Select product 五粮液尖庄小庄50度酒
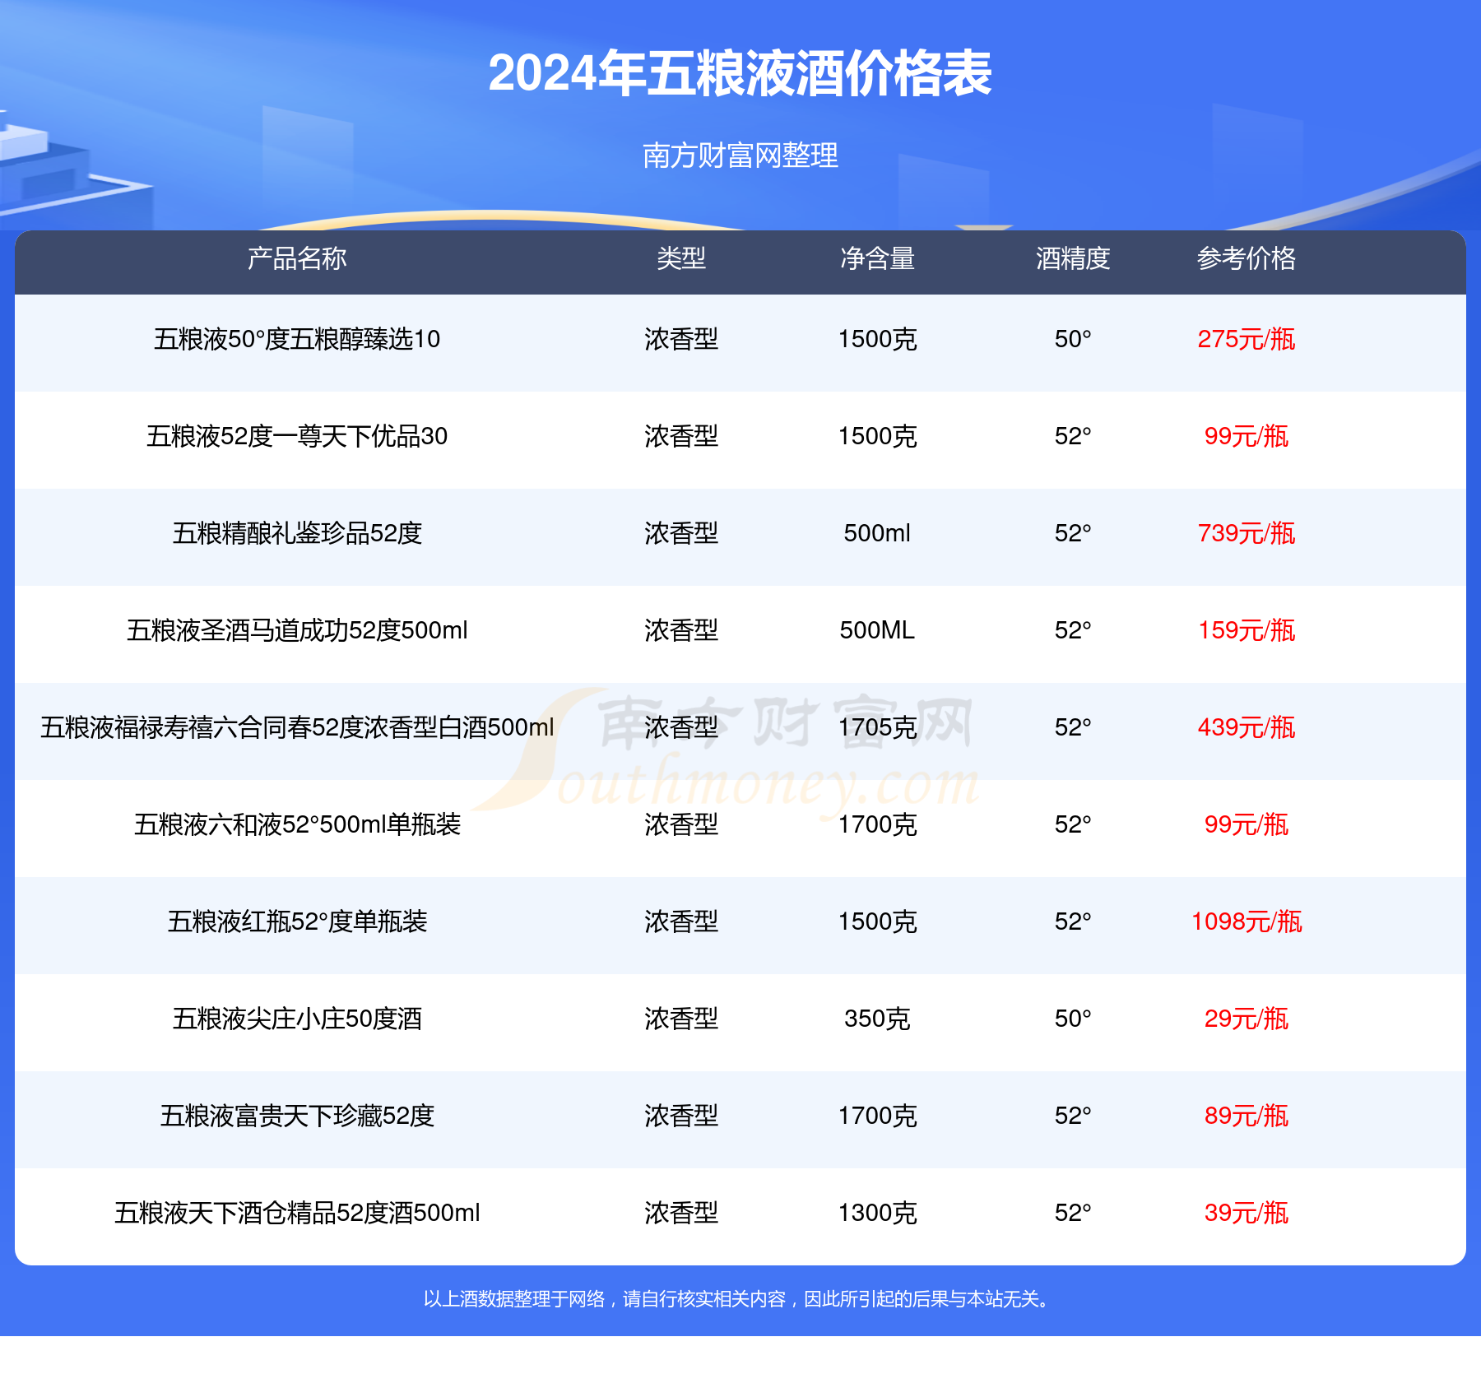The height and width of the screenshot is (1374, 1481). pyautogui.click(x=297, y=1019)
